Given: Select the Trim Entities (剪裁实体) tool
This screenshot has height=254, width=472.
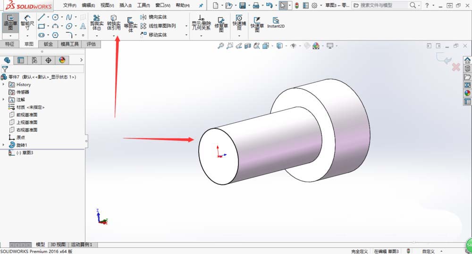Looking at the screenshot, I should [x=96, y=23].
